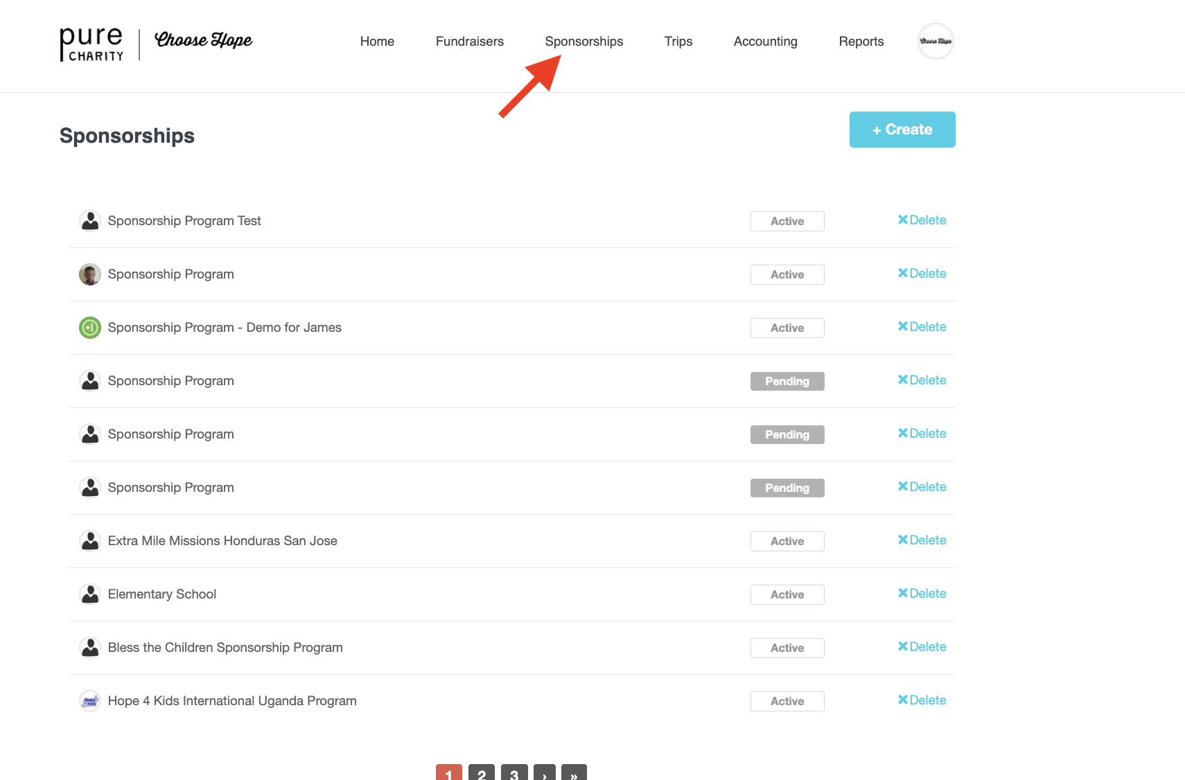Click the Choose Hope script logo
Viewport: 1185px width, 780px height.
coord(203,40)
